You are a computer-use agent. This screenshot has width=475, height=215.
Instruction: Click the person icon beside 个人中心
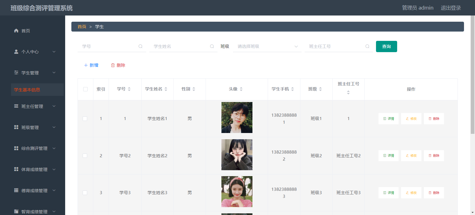[x=16, y=52]
